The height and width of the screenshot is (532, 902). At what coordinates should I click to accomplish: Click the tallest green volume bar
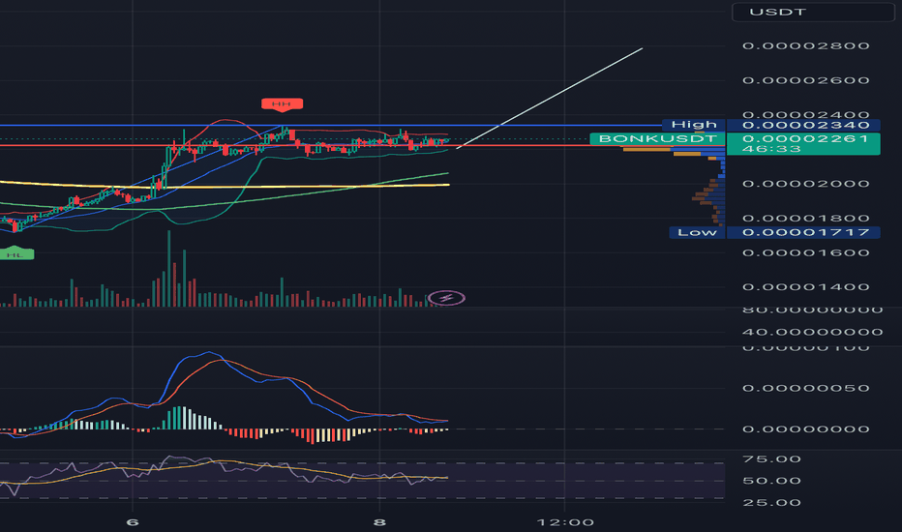click(x=169, y=269)
